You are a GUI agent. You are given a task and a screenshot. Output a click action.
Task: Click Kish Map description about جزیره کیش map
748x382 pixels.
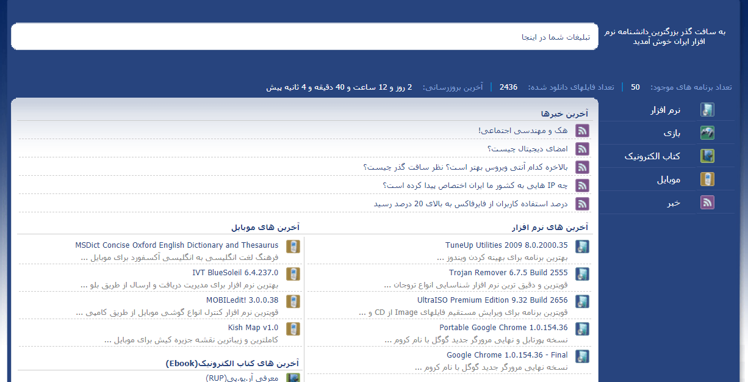pyautogui.click(x=192, y=340)
